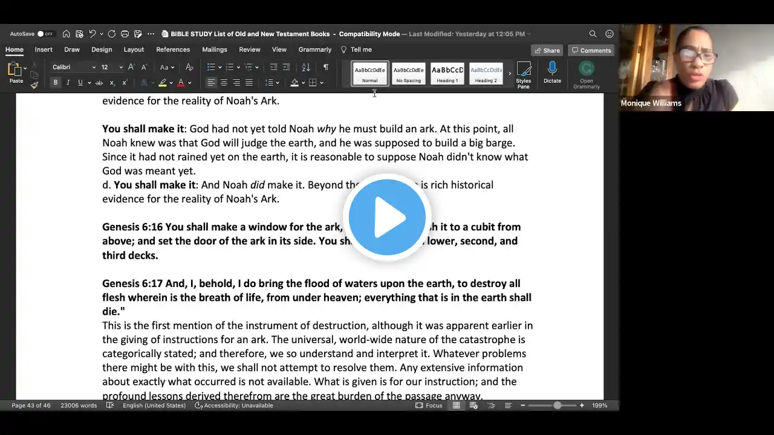Click the Save icon in title bar
The height and width of the screenshot is (435, 774).
pyautogui.click(x=79, y=34)
